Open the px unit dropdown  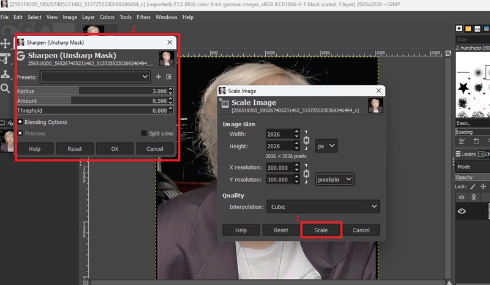click(326, 146)
